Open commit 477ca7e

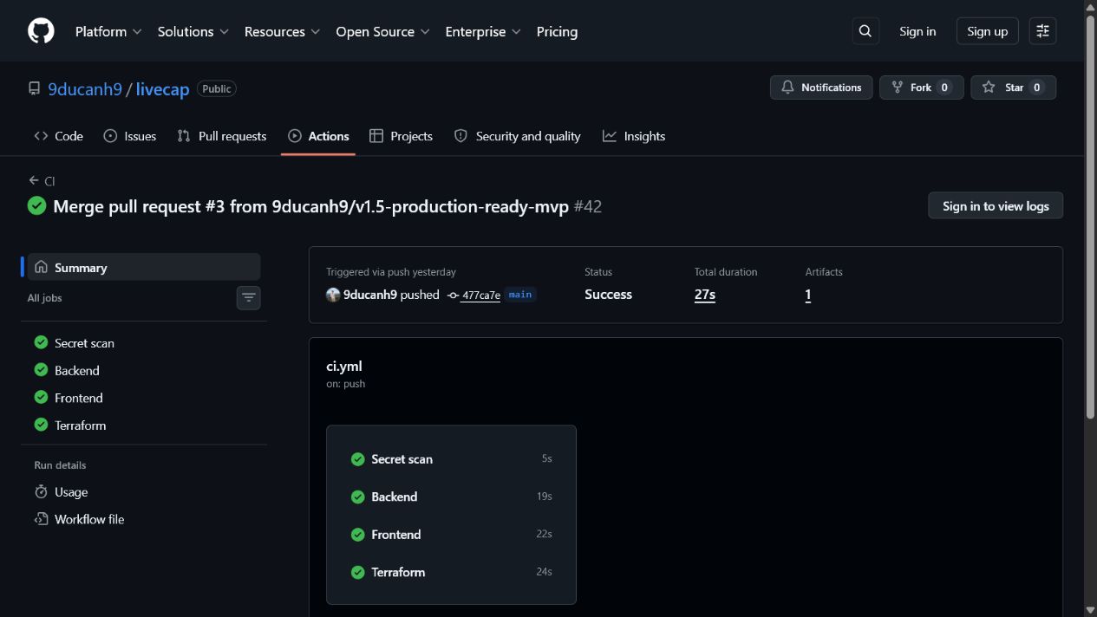coord(481,296)
